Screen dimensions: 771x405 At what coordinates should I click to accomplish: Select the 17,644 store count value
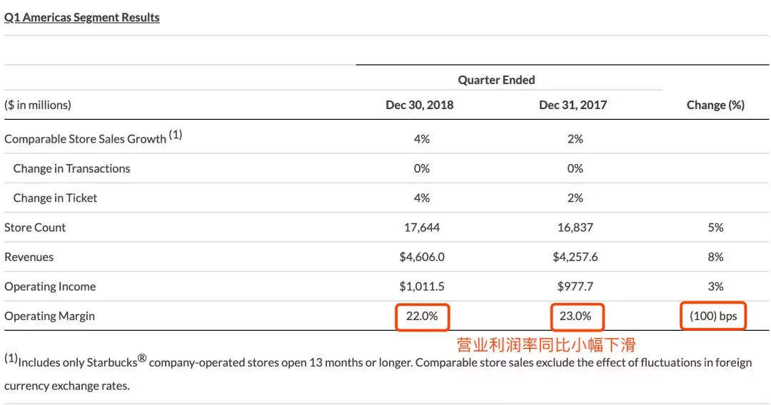[422, 227]
